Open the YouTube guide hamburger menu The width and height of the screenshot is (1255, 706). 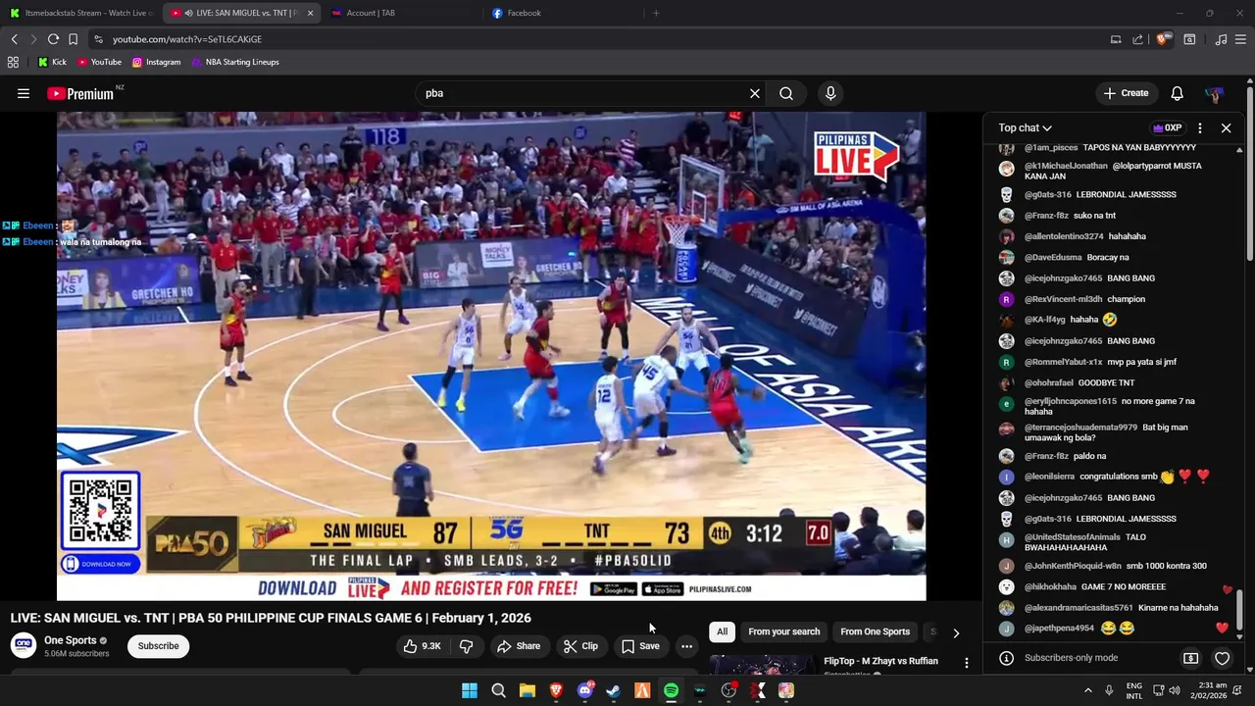coord(23,93)
